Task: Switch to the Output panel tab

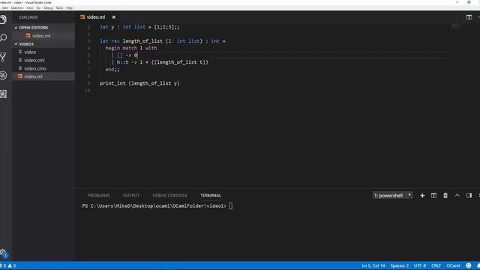Action: (131, 195)
